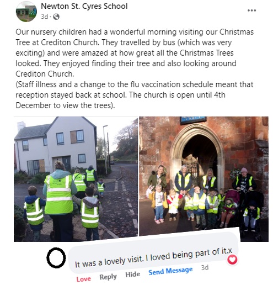Click the adult's large hi-vis jacket in left photo
Screen dimensions: 273x285
[x=59, y=195]
